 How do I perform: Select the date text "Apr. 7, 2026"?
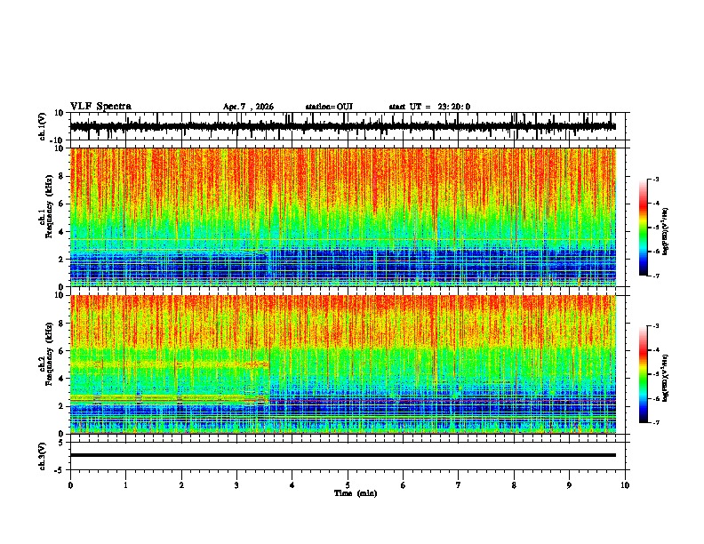click(x=248, y=107)
